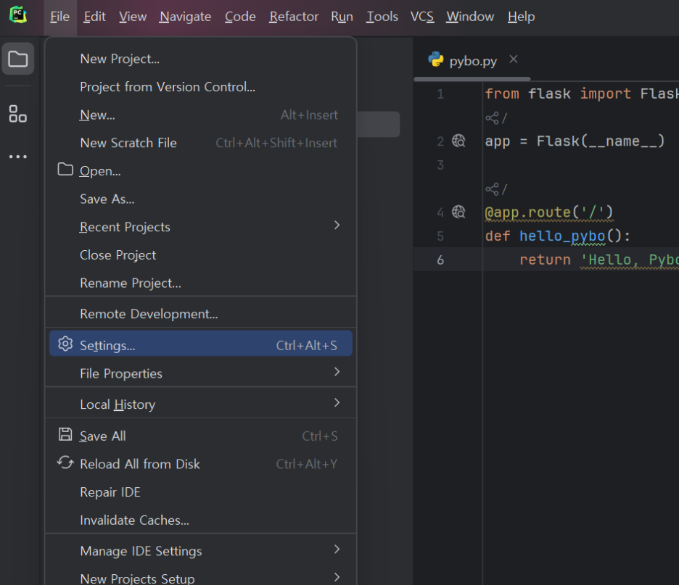Open the Run menu
Image resolution: width=679 pixels, height=585 pixels.
click(x=342, y=17)
